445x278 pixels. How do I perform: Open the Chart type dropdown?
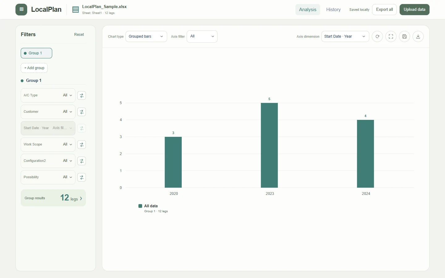click(x=146, y=36)
